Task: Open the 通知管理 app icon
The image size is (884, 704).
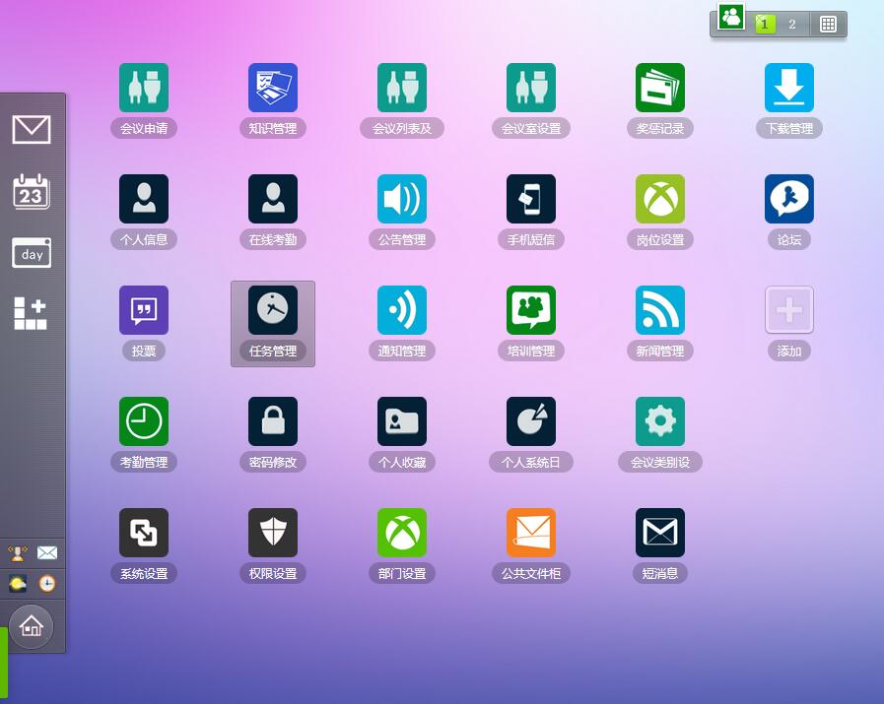Action: [x=402, y=310]
